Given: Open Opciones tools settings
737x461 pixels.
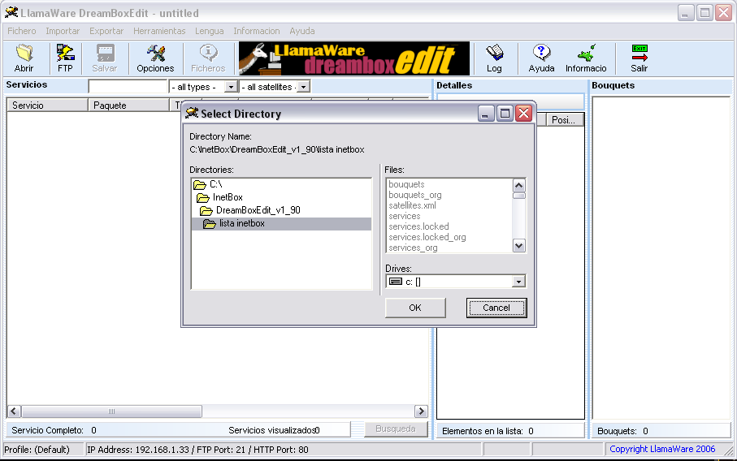Looking at the screenshot, I should click(x=155, y=58).
